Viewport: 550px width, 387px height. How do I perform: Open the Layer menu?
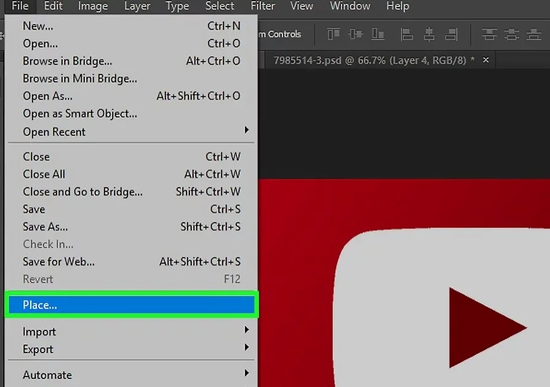tap(137, 6)
